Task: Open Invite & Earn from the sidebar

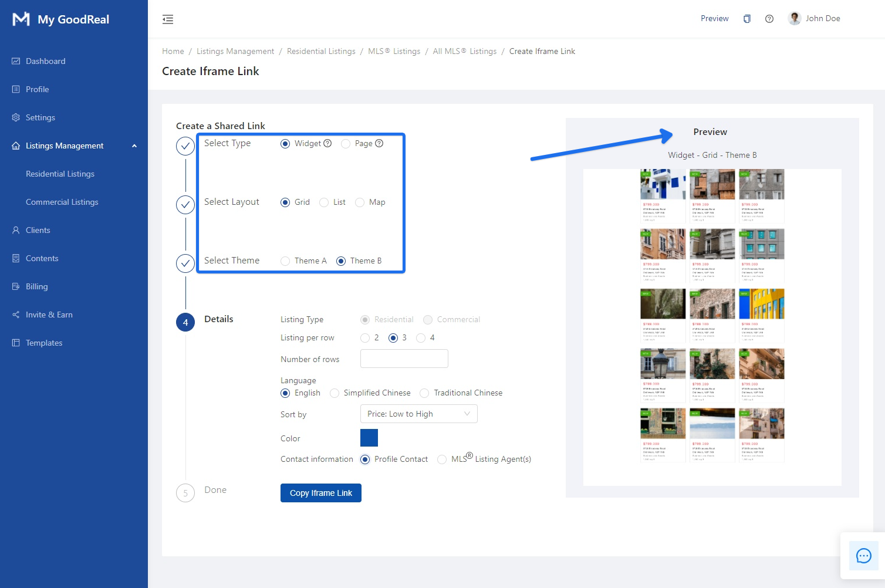Action: click(x=48, y=315)
